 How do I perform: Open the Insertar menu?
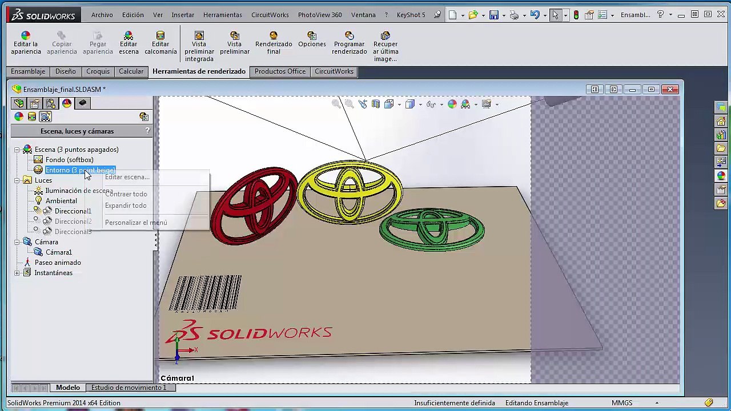tap(183, 15)
